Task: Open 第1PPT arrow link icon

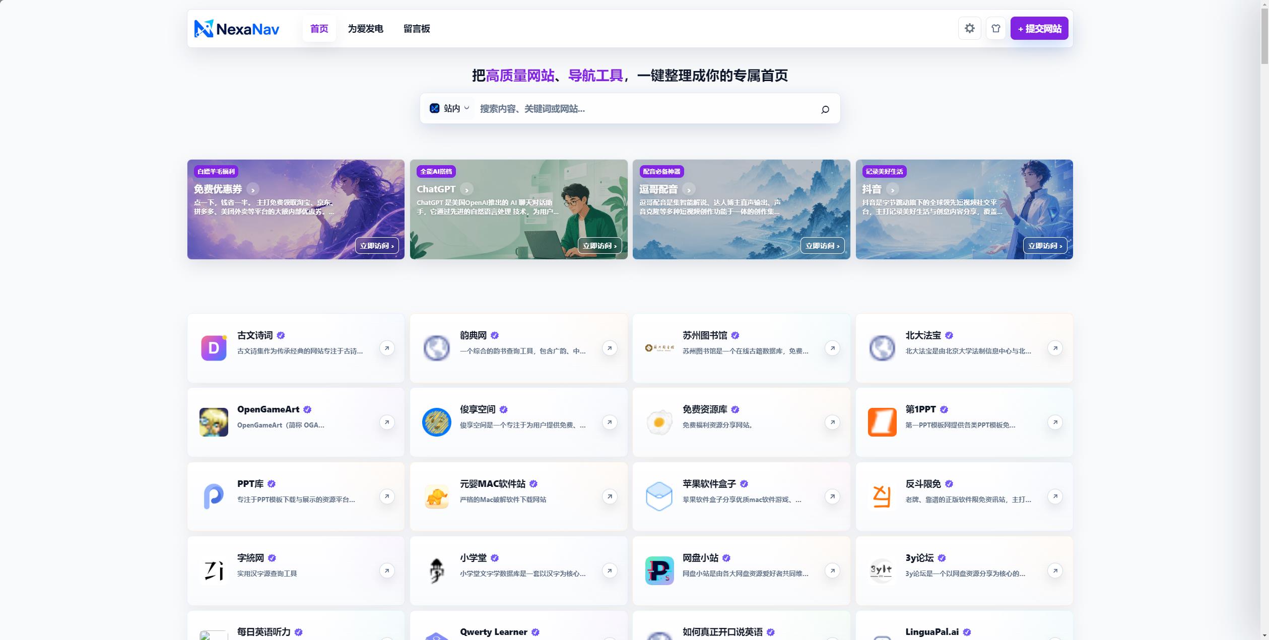Action: click(x=1055, y=422)
